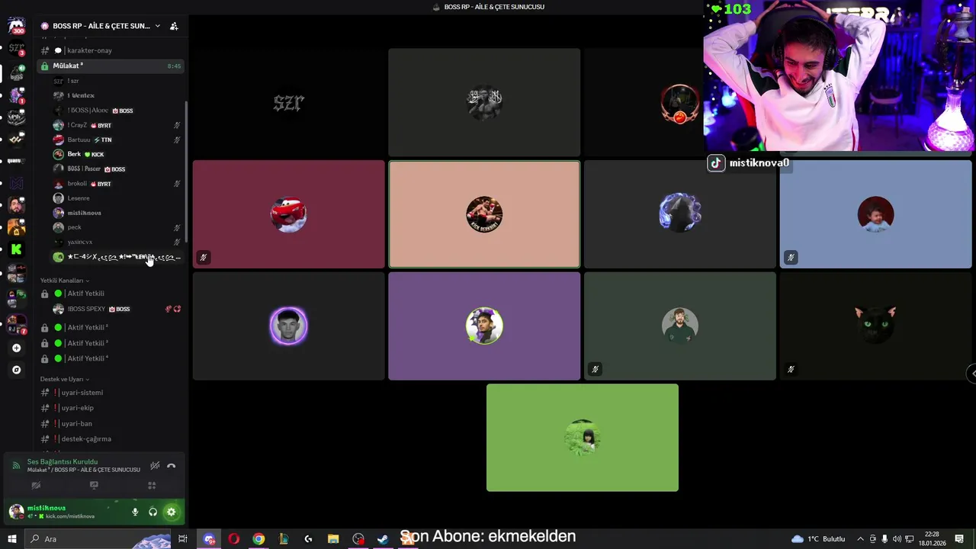The image size is (976, 549).
Task: Toggle noise suppression in voice panel
Action: 155,466
